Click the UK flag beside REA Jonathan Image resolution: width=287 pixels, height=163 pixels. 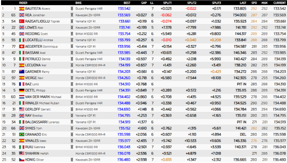(x=22, y=15)
